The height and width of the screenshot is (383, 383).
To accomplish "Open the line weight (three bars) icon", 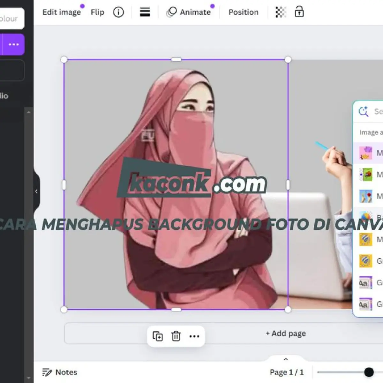I will click(x=145, y=12).
